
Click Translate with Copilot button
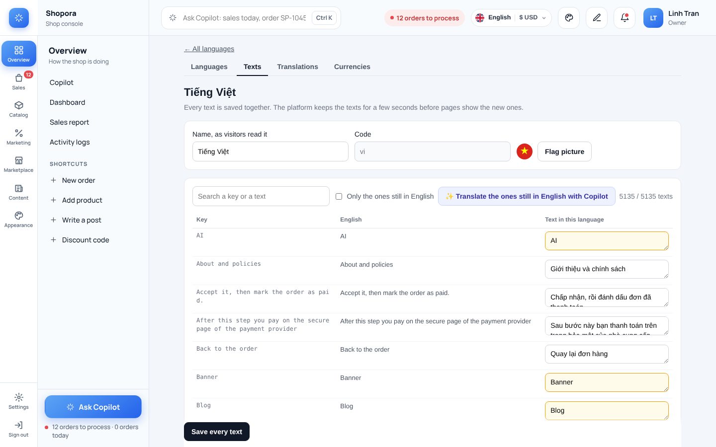pos(527,196)
